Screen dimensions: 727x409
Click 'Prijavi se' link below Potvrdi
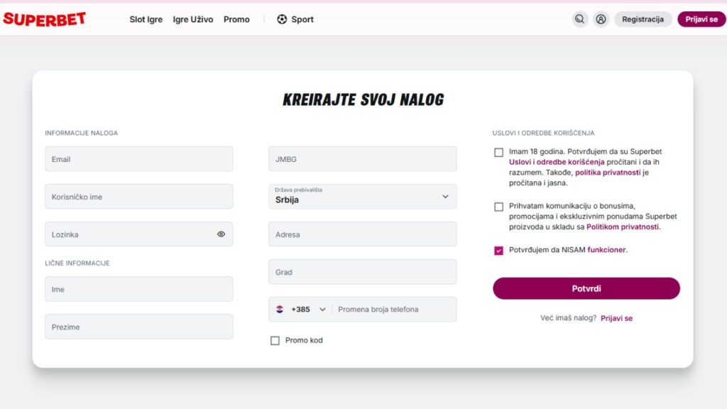point(616,318)
